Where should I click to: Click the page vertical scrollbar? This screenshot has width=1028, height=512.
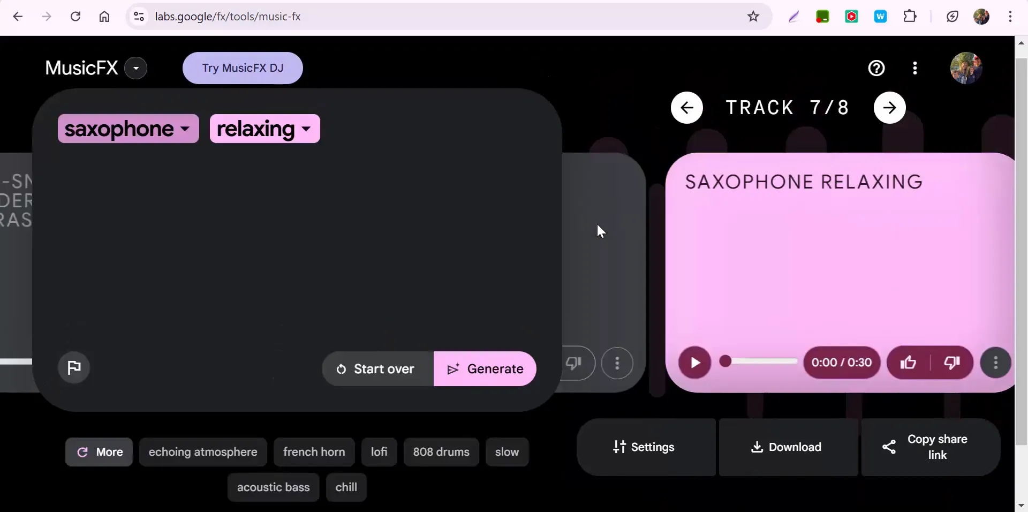click(1021, 252)
